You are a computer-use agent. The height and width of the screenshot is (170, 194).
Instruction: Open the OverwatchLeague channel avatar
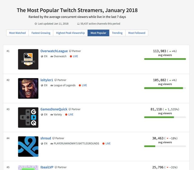28,59
